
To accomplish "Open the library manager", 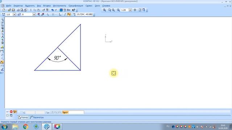I will 61,10.
